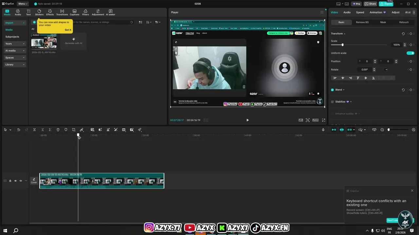Image resolution: width=419 pixels, height=235 pixels.
Task: Click the Pro button in title bar
Action: pyautogui.click(x=356, y=4)
